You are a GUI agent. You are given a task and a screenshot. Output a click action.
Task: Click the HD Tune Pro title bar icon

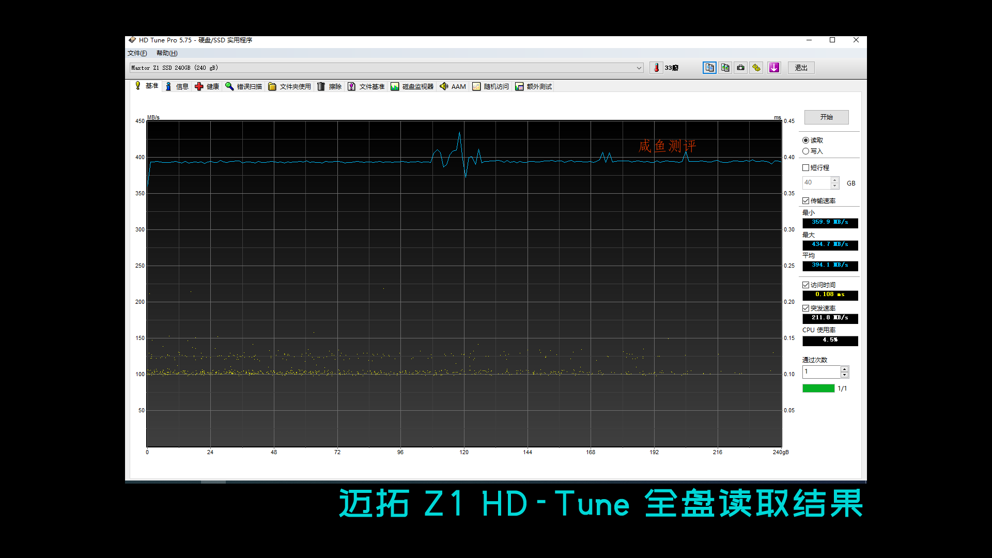(132, 40)
